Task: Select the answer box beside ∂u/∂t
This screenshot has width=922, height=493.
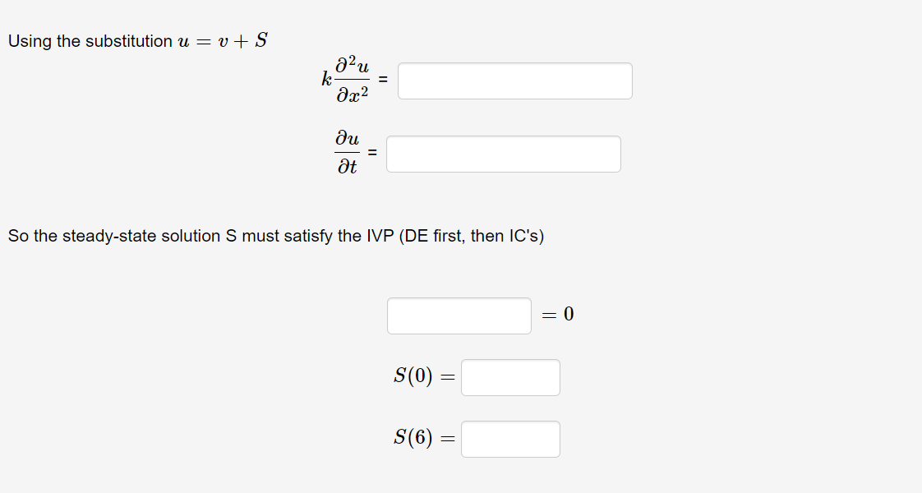Action: (503, 154)
